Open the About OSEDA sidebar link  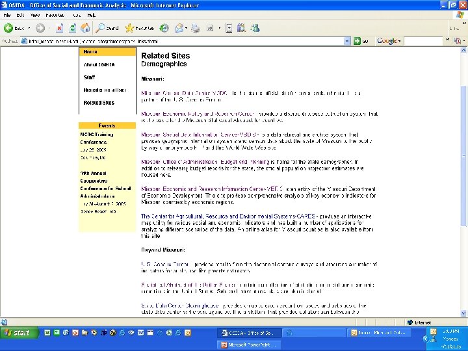[x=99, y=64]
